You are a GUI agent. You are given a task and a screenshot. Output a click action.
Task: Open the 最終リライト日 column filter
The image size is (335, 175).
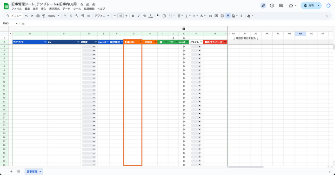pyautogui.click(x=225, y=42)
